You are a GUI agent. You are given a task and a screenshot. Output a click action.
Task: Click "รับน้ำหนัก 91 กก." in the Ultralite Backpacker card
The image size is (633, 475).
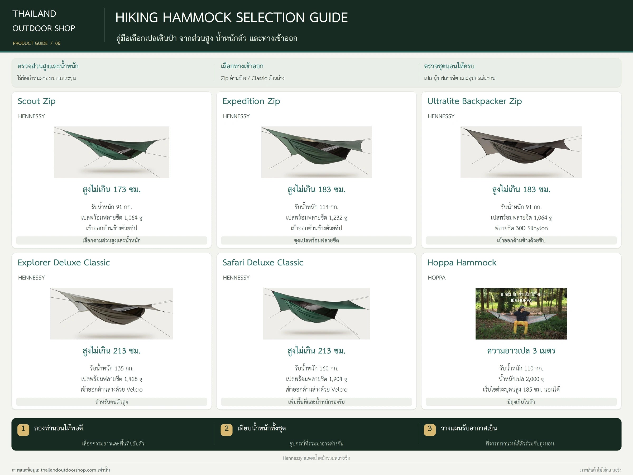[521, 207]
